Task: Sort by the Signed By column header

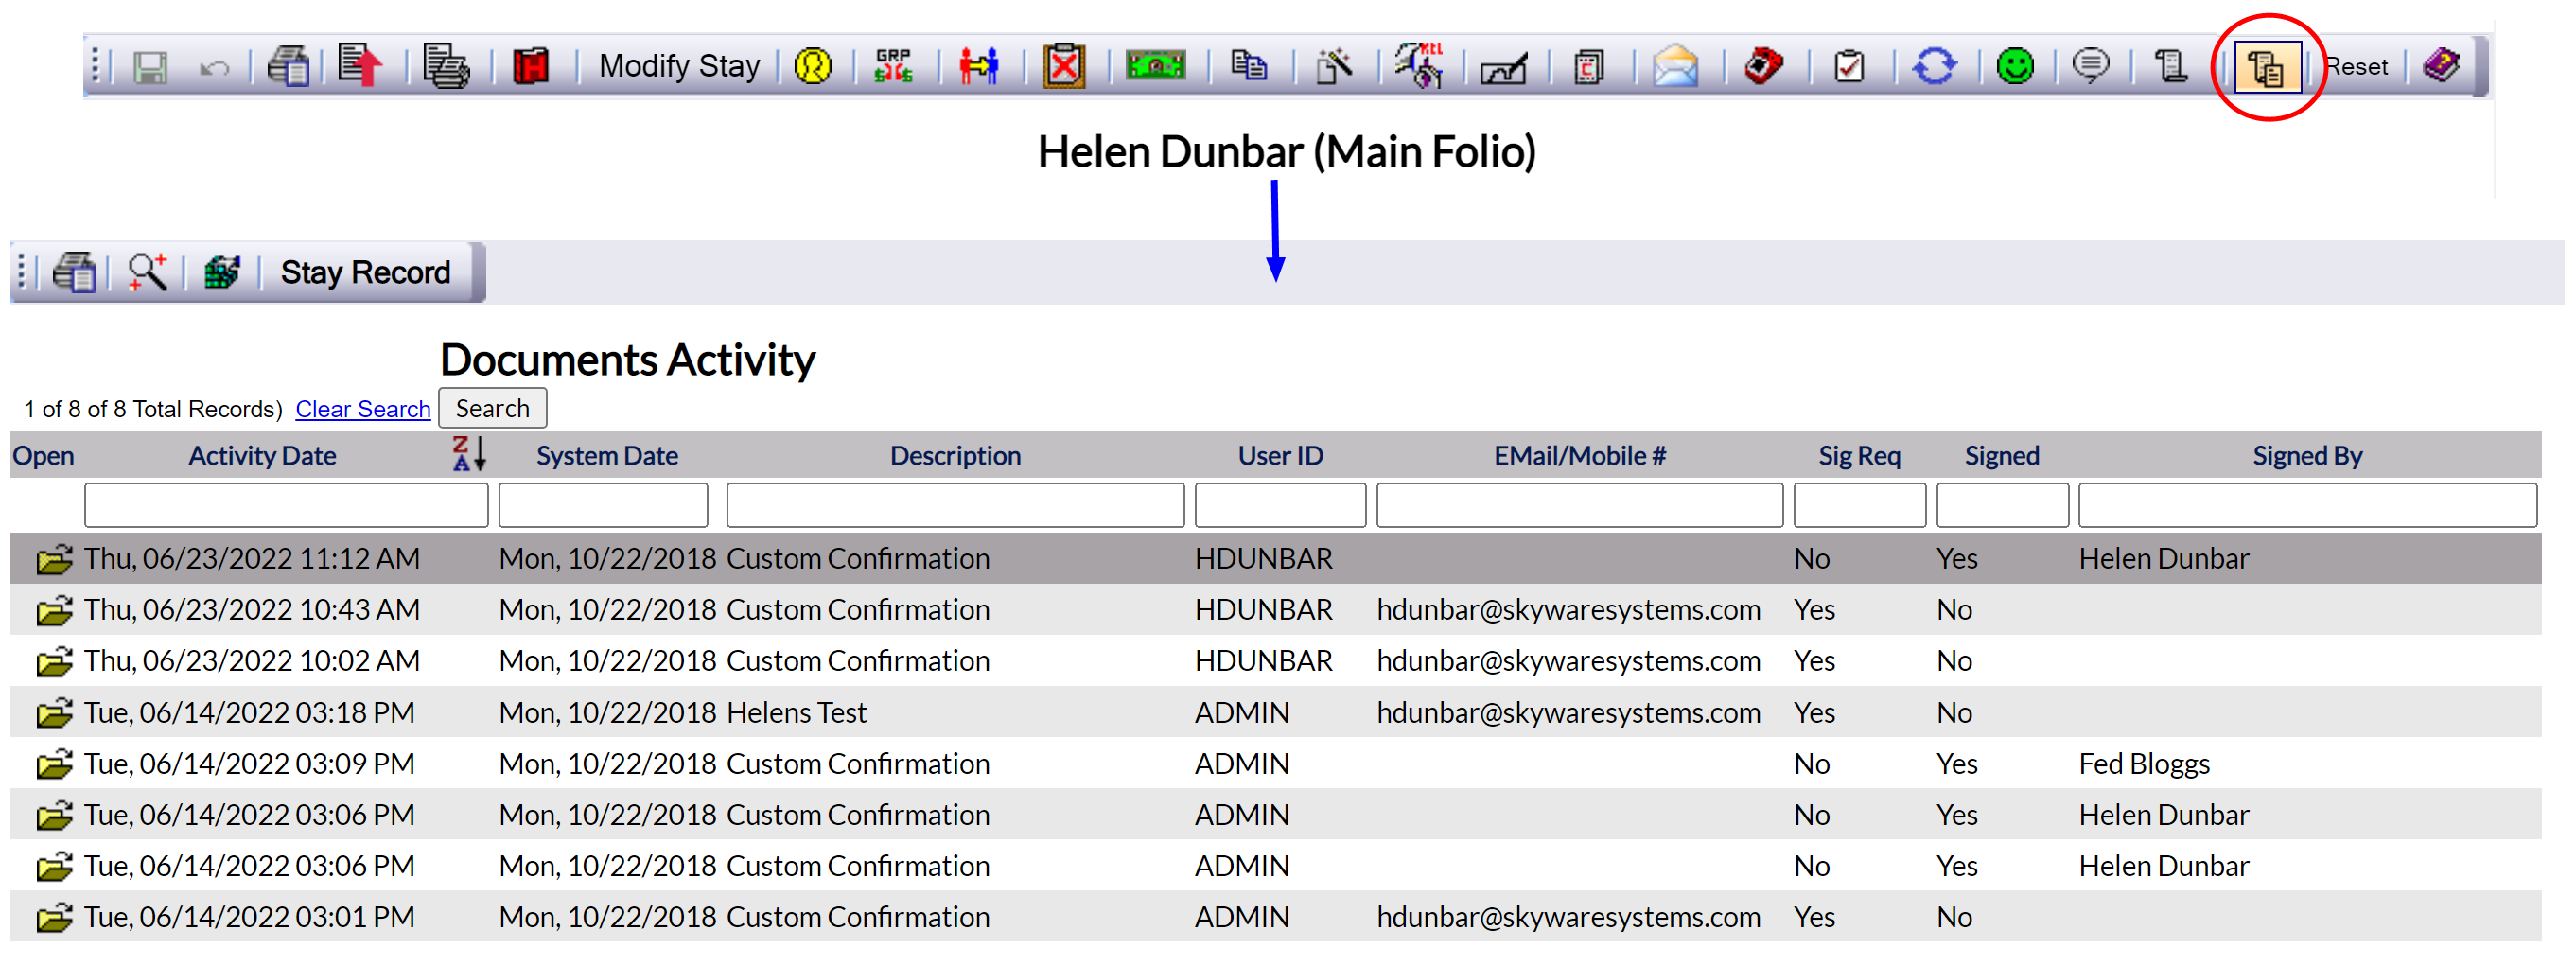Action: [2307, 456]
